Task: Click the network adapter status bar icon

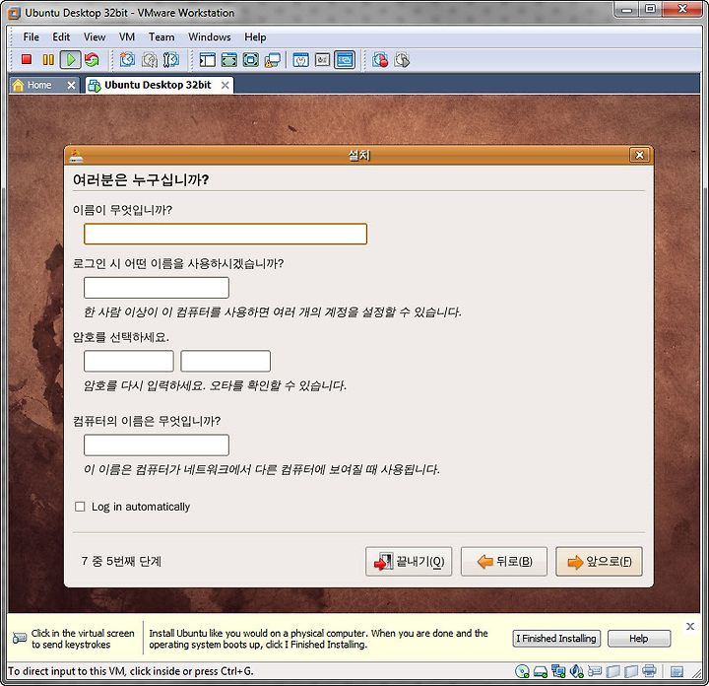Action: [558, 671]
